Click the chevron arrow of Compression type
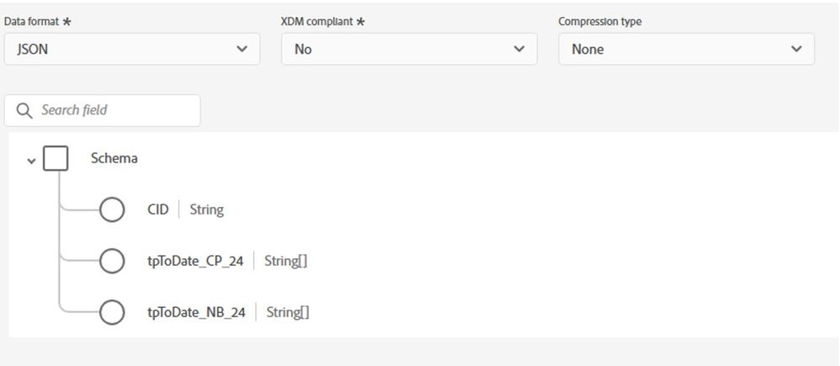840x366 pixels. [797, 50]
